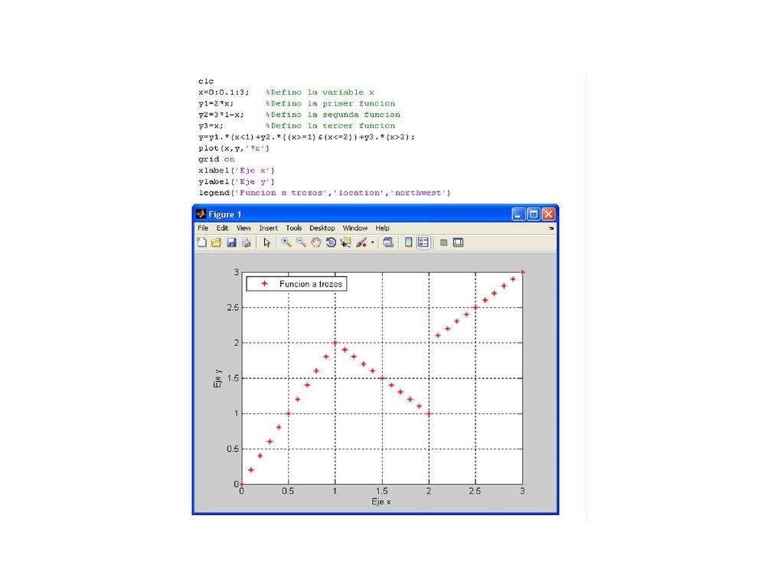Select the 'Funcion a trozos' legend box
784x588 pixels.
(296, 284)
